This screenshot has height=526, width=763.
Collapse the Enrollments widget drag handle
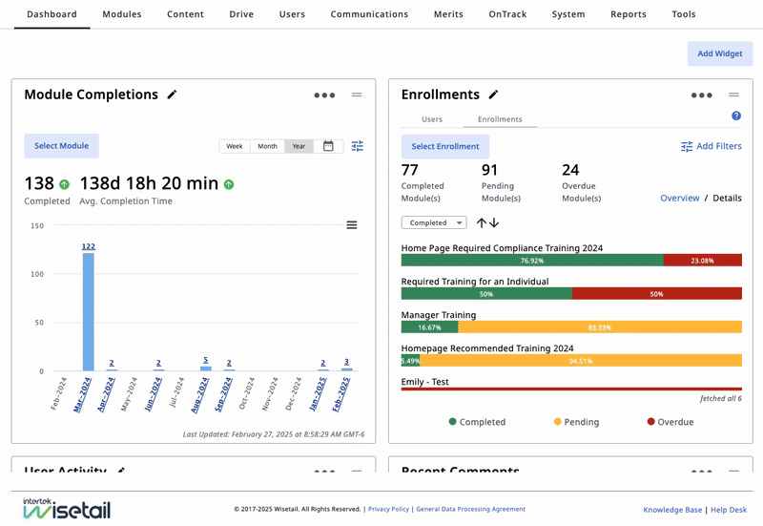click(x=733, y=95)
